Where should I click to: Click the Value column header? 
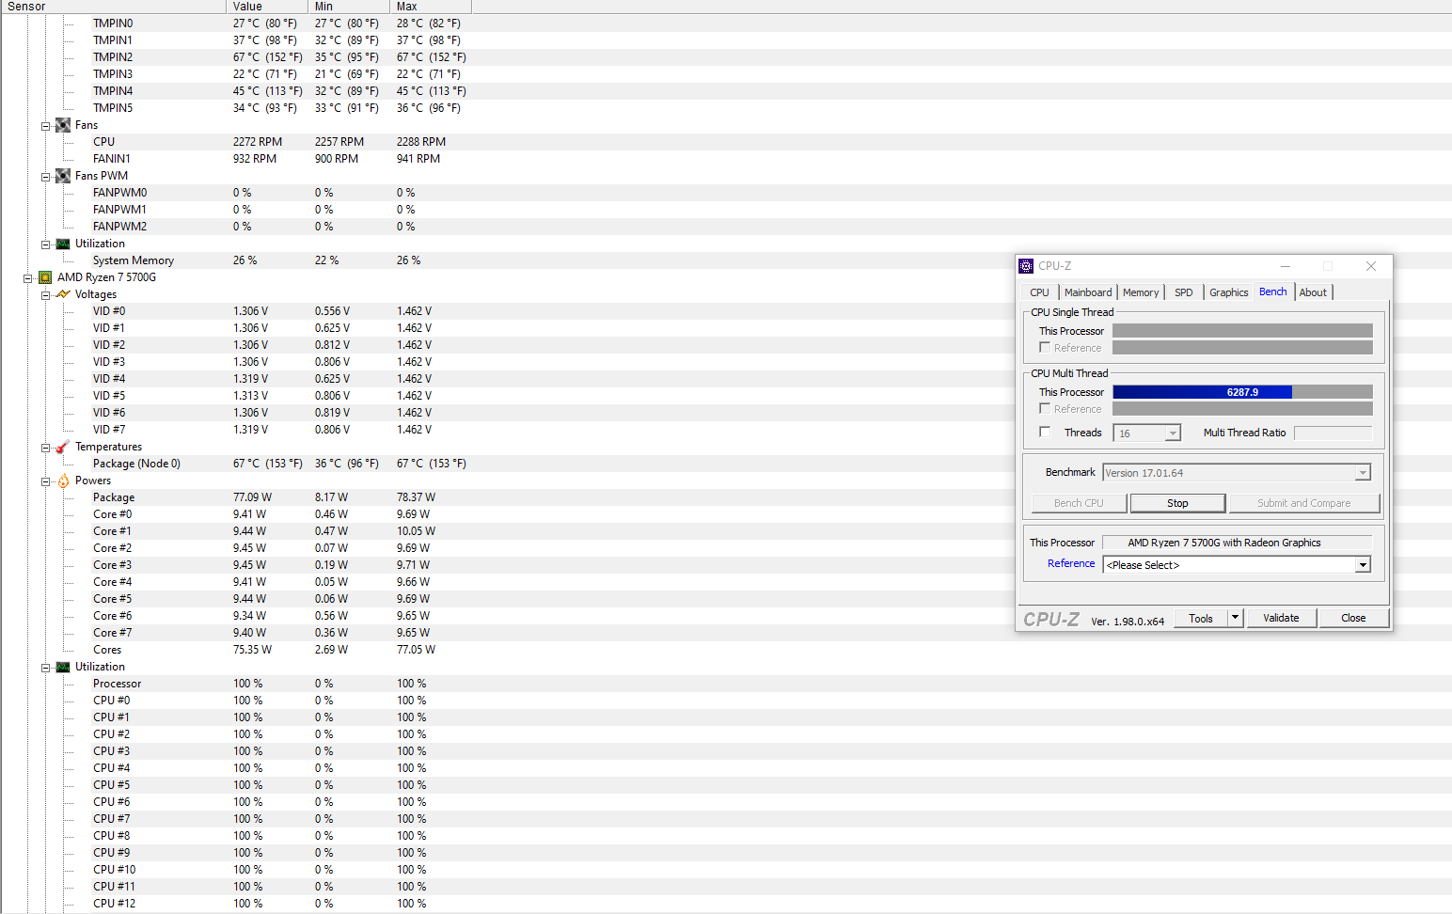pos(267,7)
